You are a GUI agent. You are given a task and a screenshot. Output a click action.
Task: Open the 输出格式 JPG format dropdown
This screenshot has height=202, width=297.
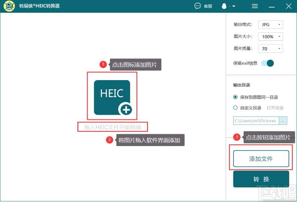tap(270, 24)
